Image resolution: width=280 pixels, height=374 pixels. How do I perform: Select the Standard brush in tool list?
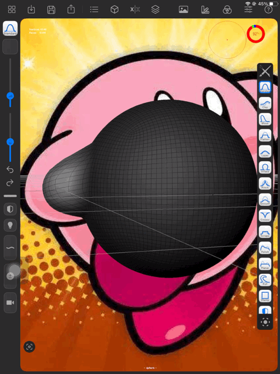(265, 87)
